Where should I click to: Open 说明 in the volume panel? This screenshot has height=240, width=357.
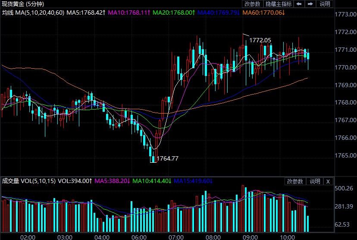pos(315,181)
